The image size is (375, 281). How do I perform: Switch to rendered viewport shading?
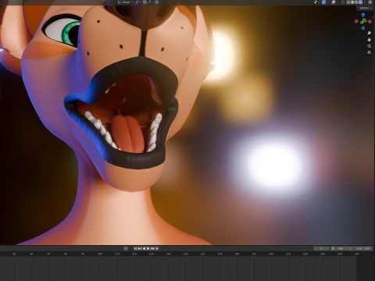click(360, 2)
